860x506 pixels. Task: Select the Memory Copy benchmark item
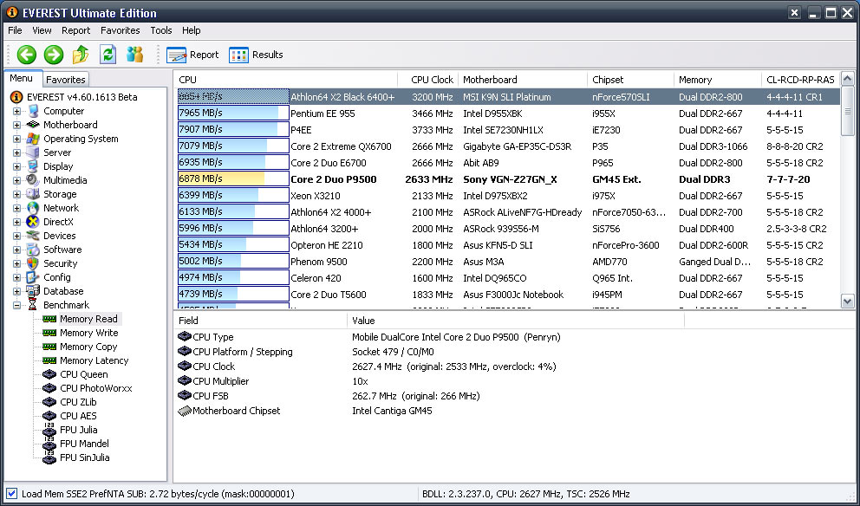pos(88,347)
